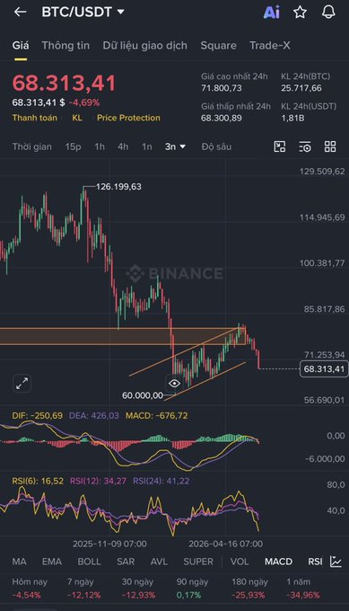Viewport: 349px width, 611px height.
Task: Tap the 126.199,63 high price label
Action: [x=118, y=187]
